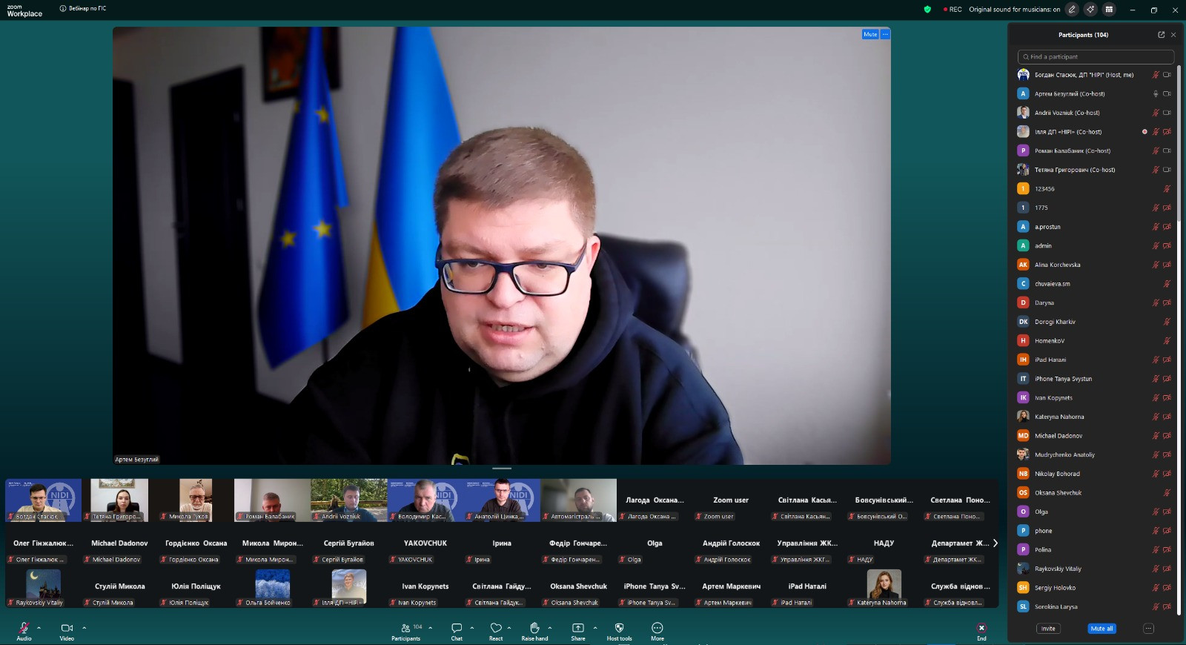Viewport: 1186px width, 645px height.
Task: Open the Chat panel icon
Action: click(457, 628)
